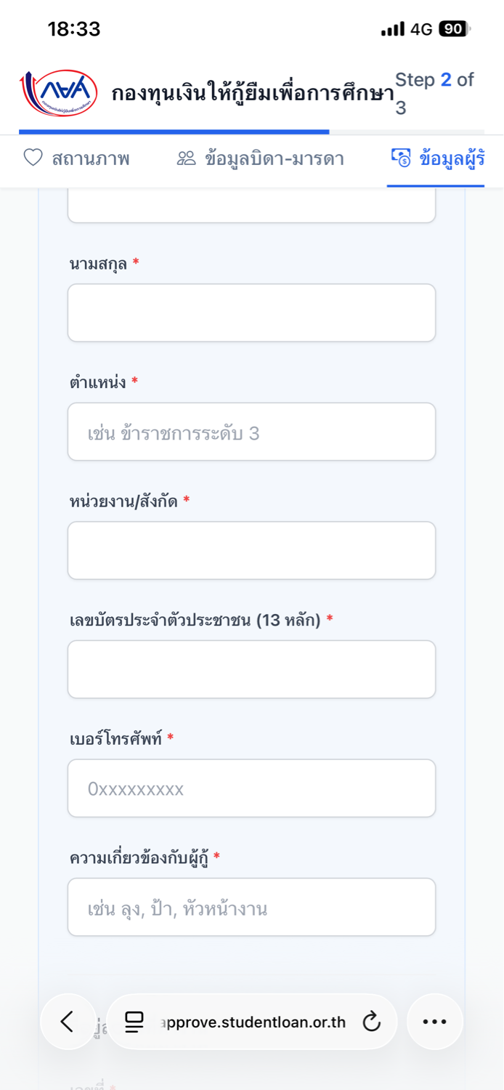Reload the page with the refresh icon
Screen dimensions: 504x1090
[372, 1022]
